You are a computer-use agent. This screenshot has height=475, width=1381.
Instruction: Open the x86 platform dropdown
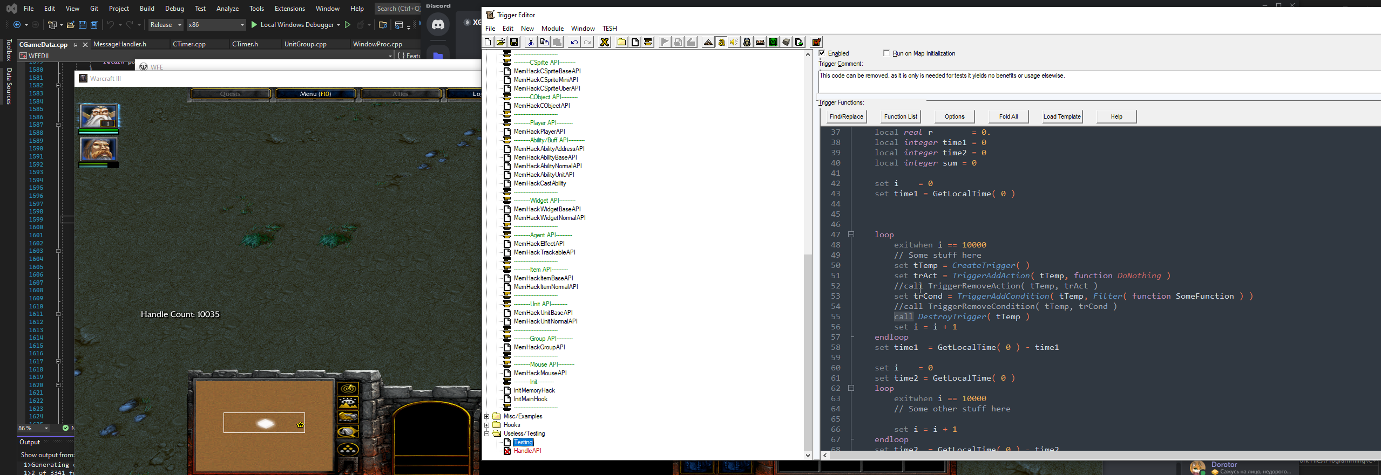pyautogui.click(x=215, y=25)
